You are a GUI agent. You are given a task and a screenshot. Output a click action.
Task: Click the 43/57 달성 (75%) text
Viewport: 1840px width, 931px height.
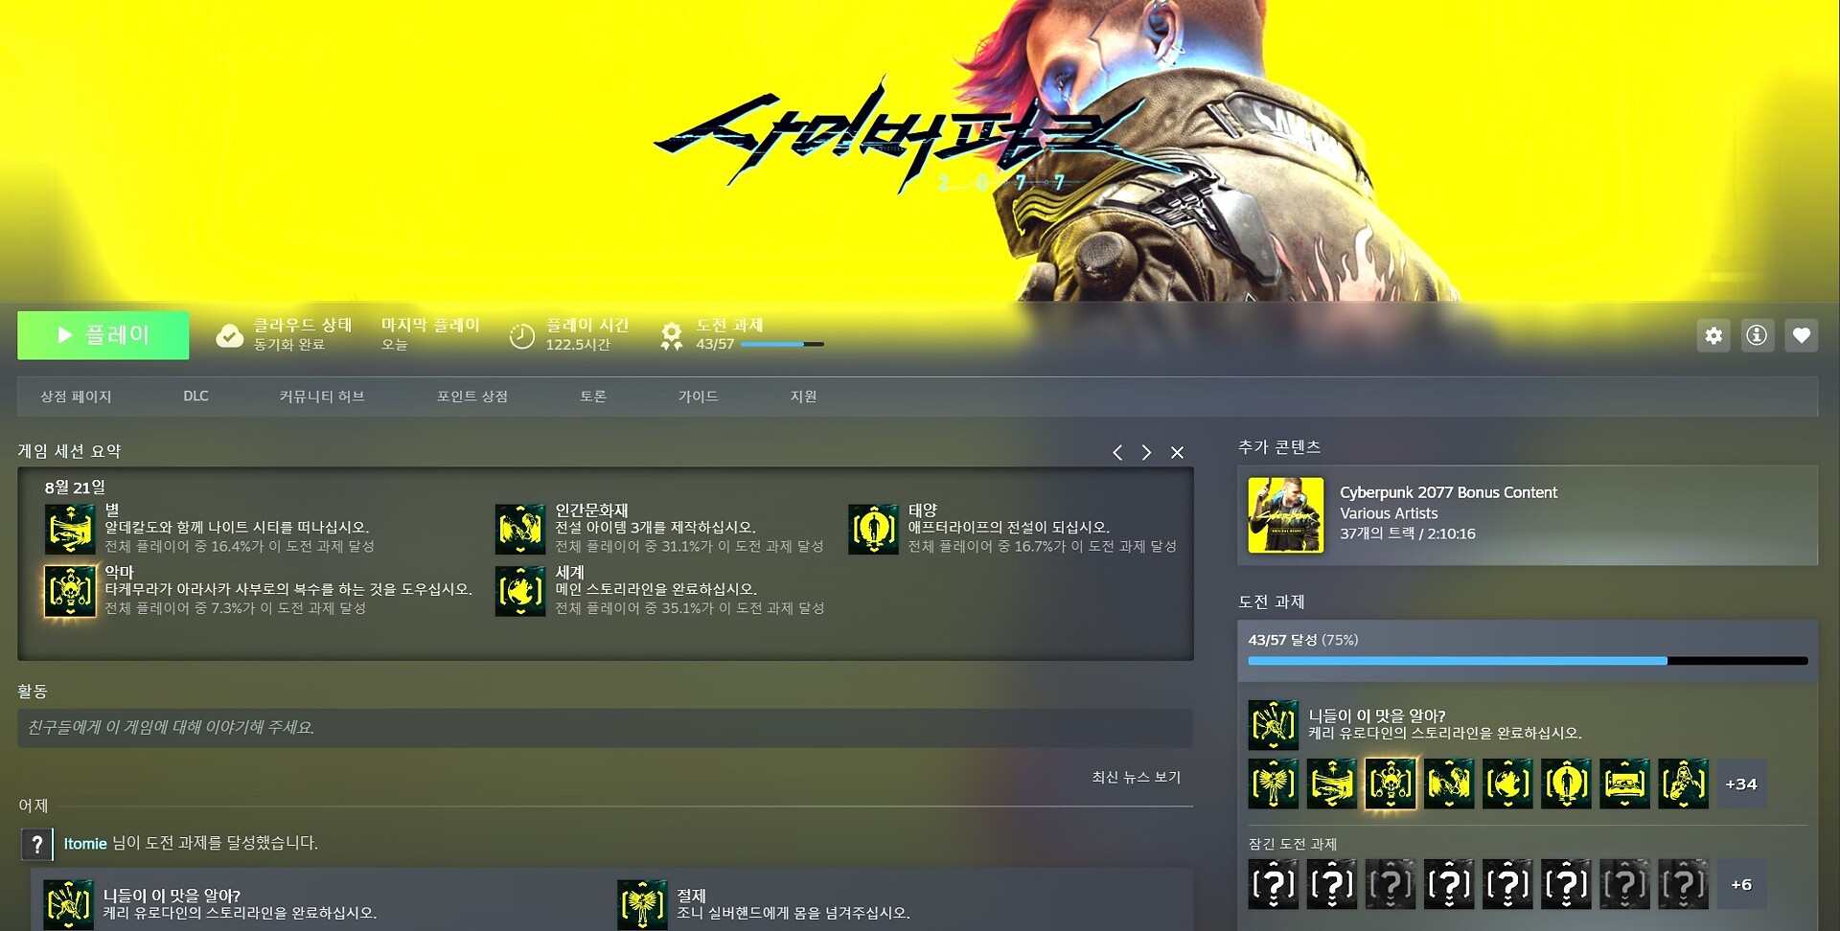[1303, 640]
